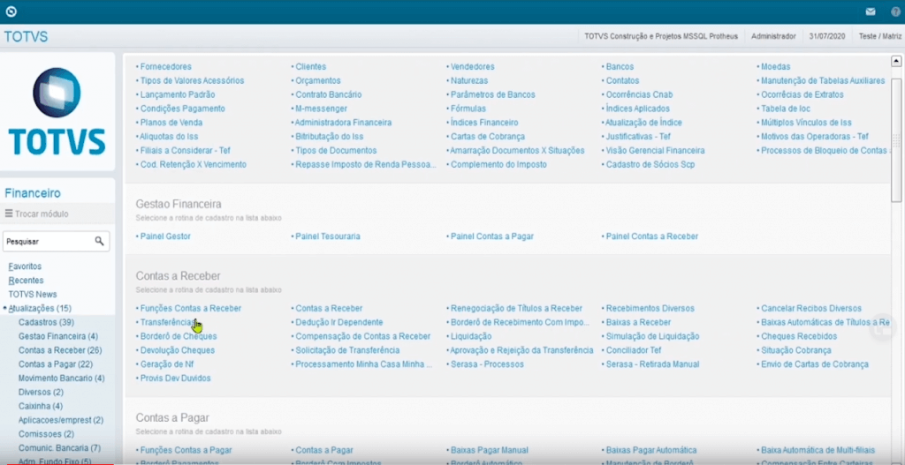Viewport: 905px width, 465px height.
Task: Open the Painel Tesouraria link
Action: click(327, 236)
